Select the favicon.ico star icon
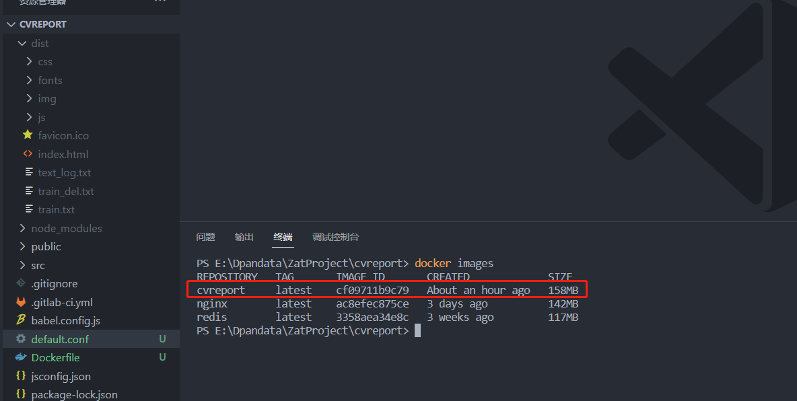The height and width of the screenshot is (401, 797). pyautogui.click(x=28, y=135)
